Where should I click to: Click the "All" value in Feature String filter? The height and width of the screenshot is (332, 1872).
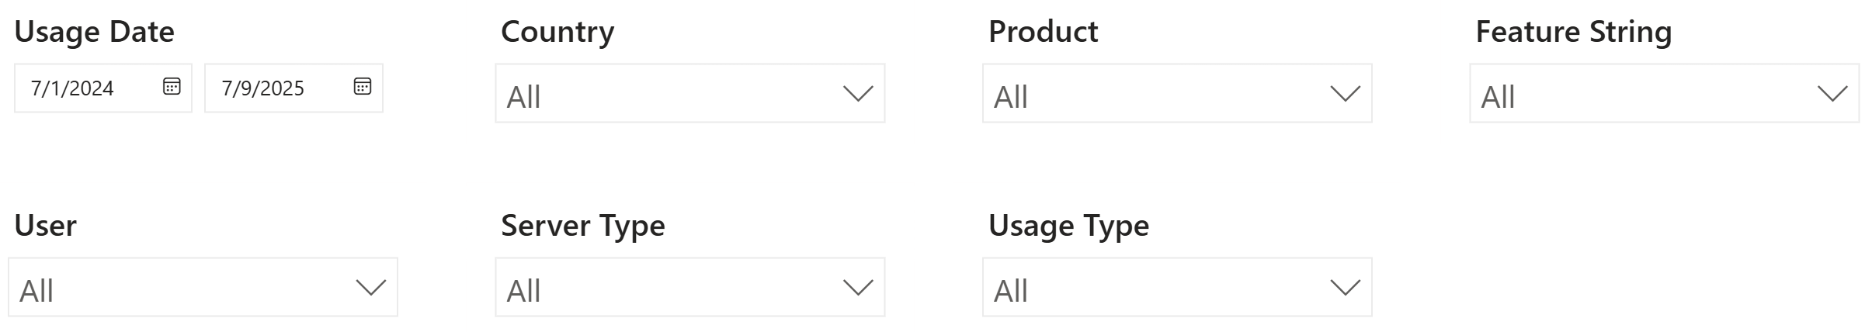[1498, 97]
